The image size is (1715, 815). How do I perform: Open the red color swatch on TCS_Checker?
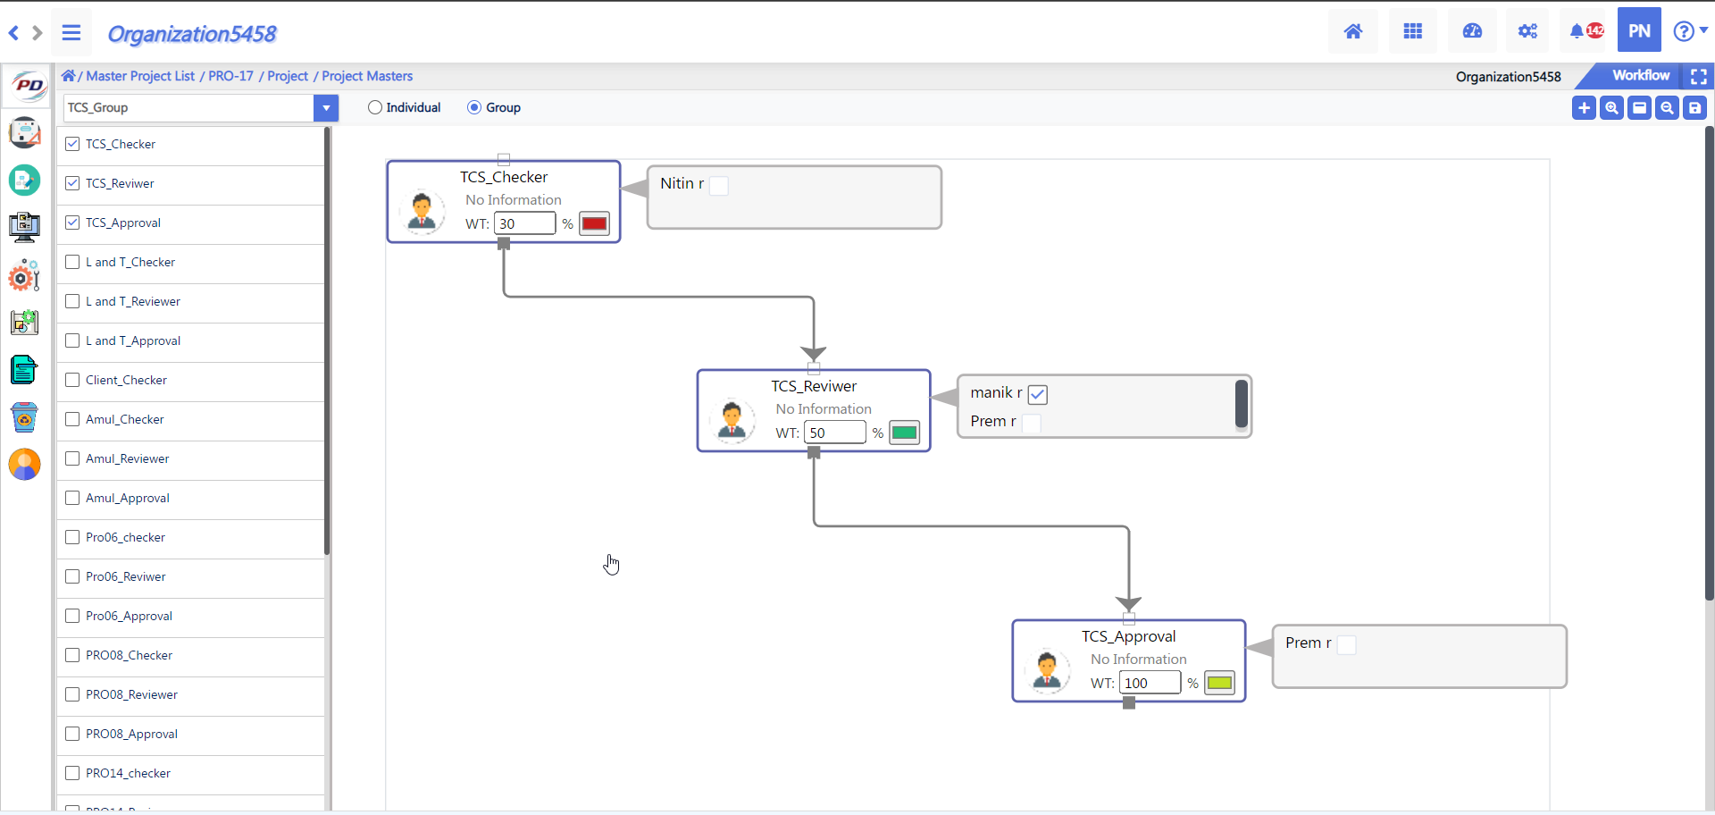pos(594,223)
